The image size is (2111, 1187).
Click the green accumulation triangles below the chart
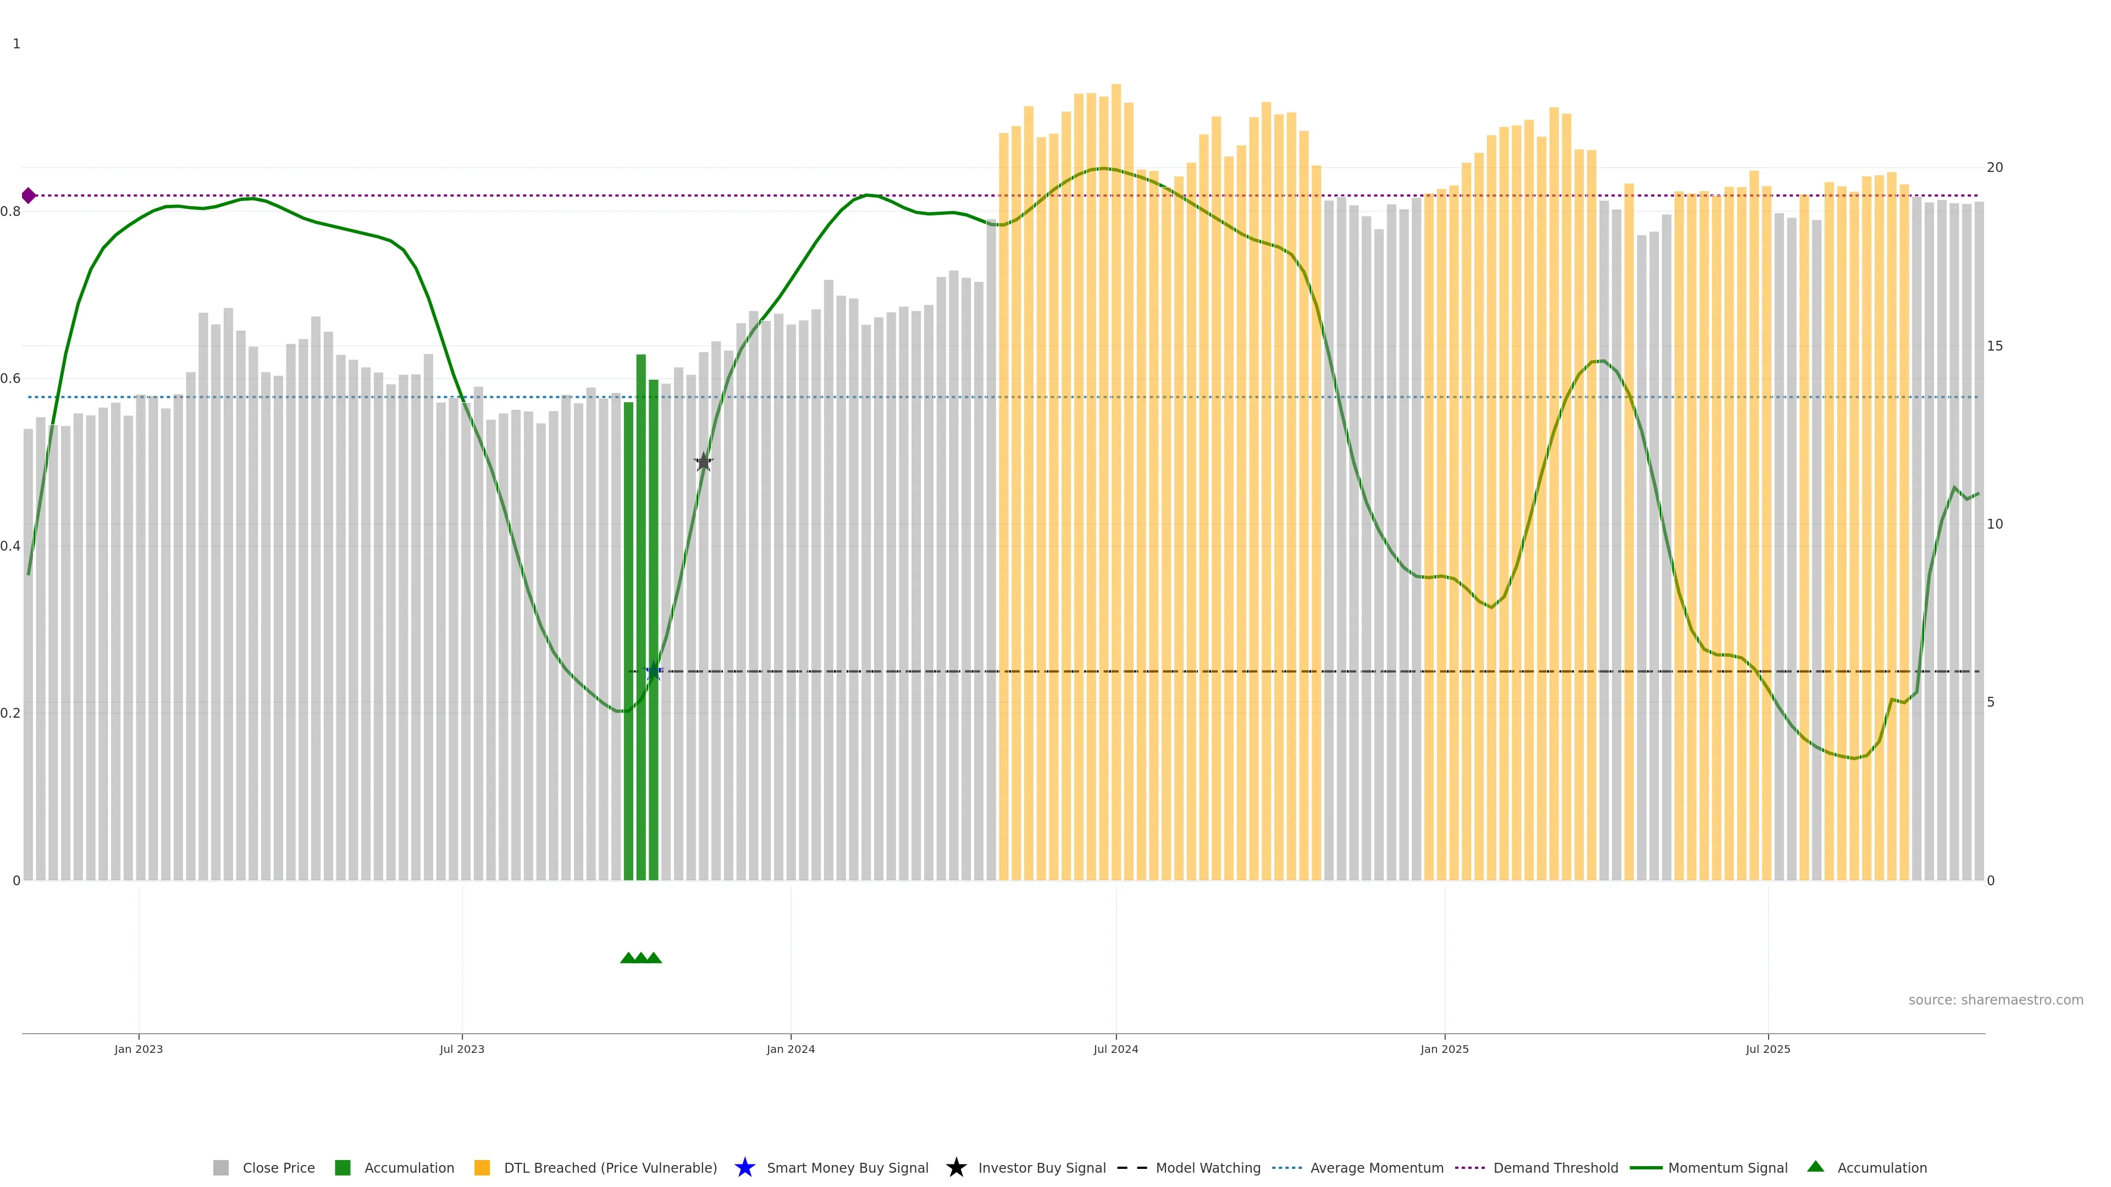(x=641, y=958)
